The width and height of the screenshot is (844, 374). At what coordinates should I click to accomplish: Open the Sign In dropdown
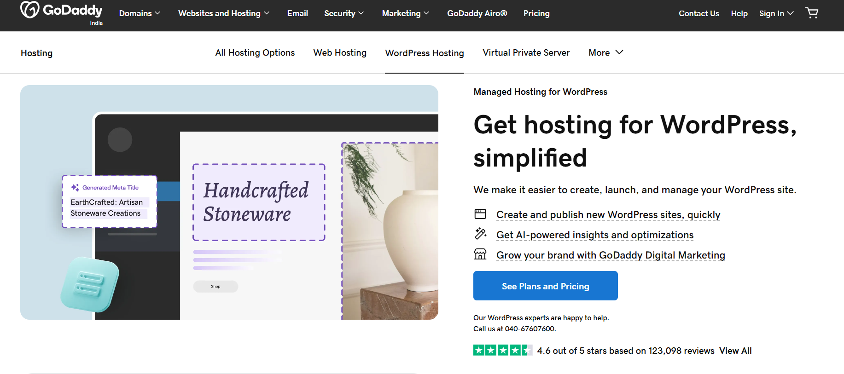[x=776, y=13]
